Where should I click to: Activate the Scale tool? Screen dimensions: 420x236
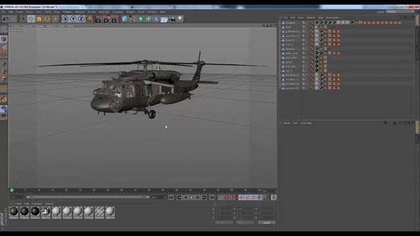(x=39, y=19)
